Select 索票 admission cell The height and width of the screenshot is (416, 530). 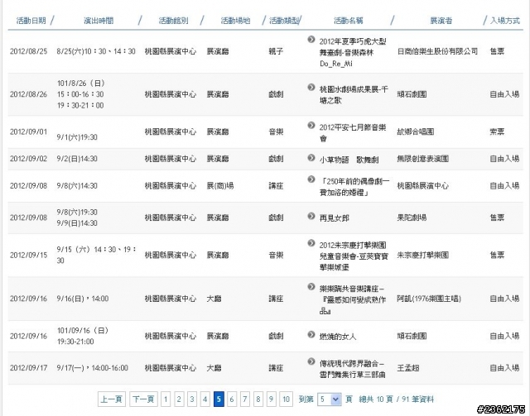[x=497, y=131]
